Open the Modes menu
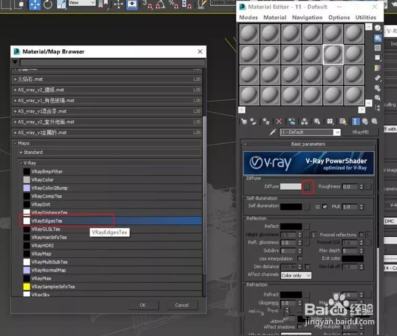Viewport: 397px width, 336px height. [248, 17]
